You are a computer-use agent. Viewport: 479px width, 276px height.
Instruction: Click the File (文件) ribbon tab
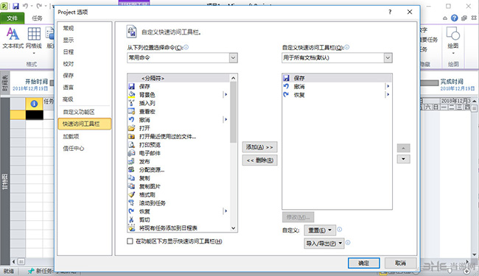(13, 18)
